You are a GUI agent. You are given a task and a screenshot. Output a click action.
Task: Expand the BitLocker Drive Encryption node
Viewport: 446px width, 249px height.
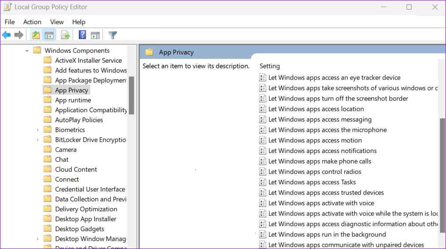(x=37, y=140)
